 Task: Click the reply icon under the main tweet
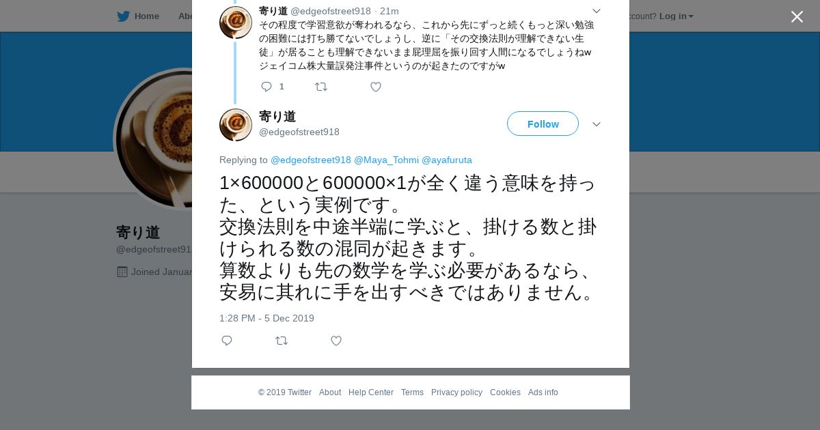point(227,341)
